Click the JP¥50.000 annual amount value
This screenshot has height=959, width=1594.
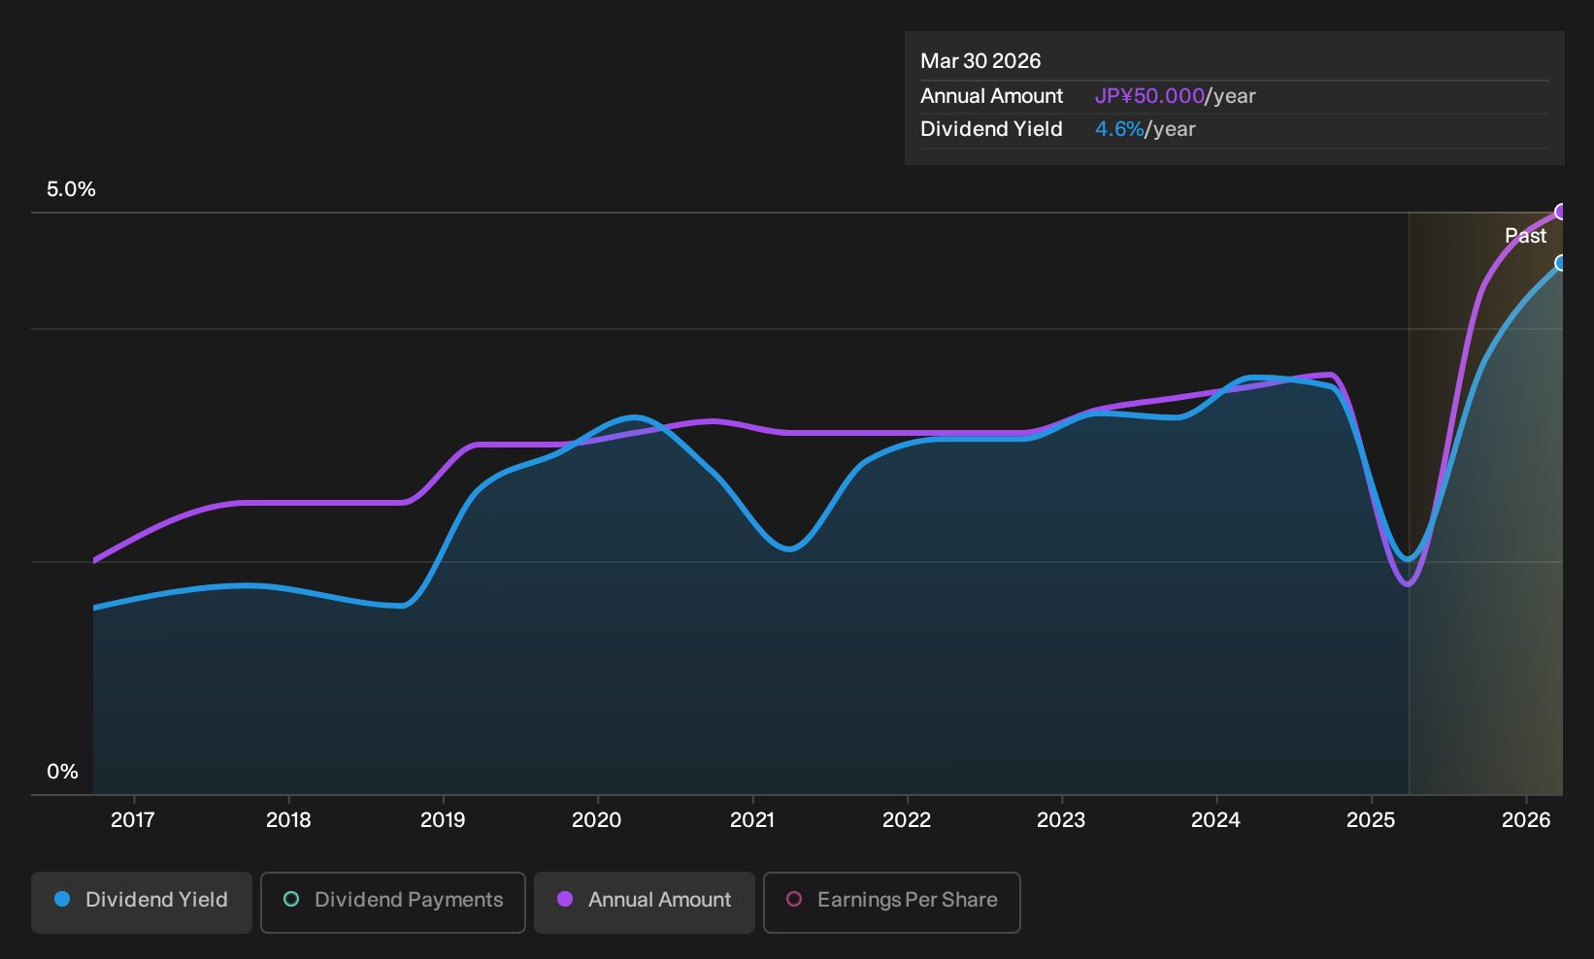click(1149, 96)
